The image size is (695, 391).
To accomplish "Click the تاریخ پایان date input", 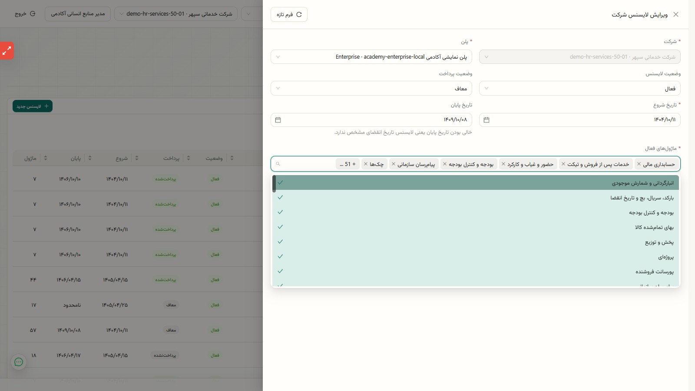I will pos(371,120).
